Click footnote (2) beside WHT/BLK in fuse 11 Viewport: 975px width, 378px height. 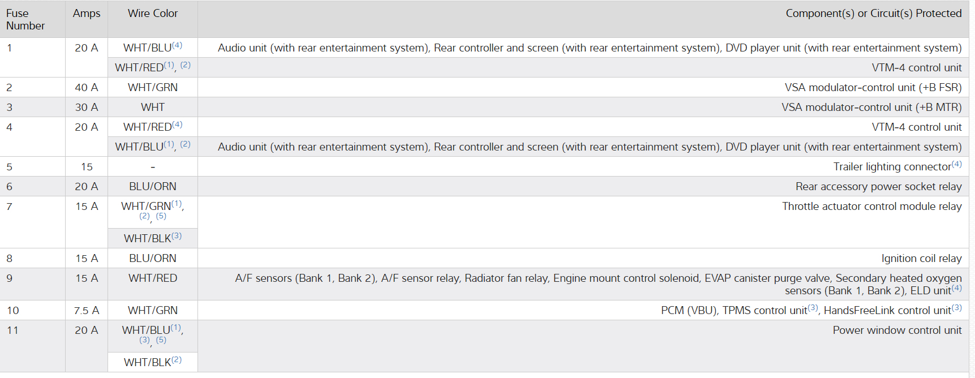coord(177,360)
